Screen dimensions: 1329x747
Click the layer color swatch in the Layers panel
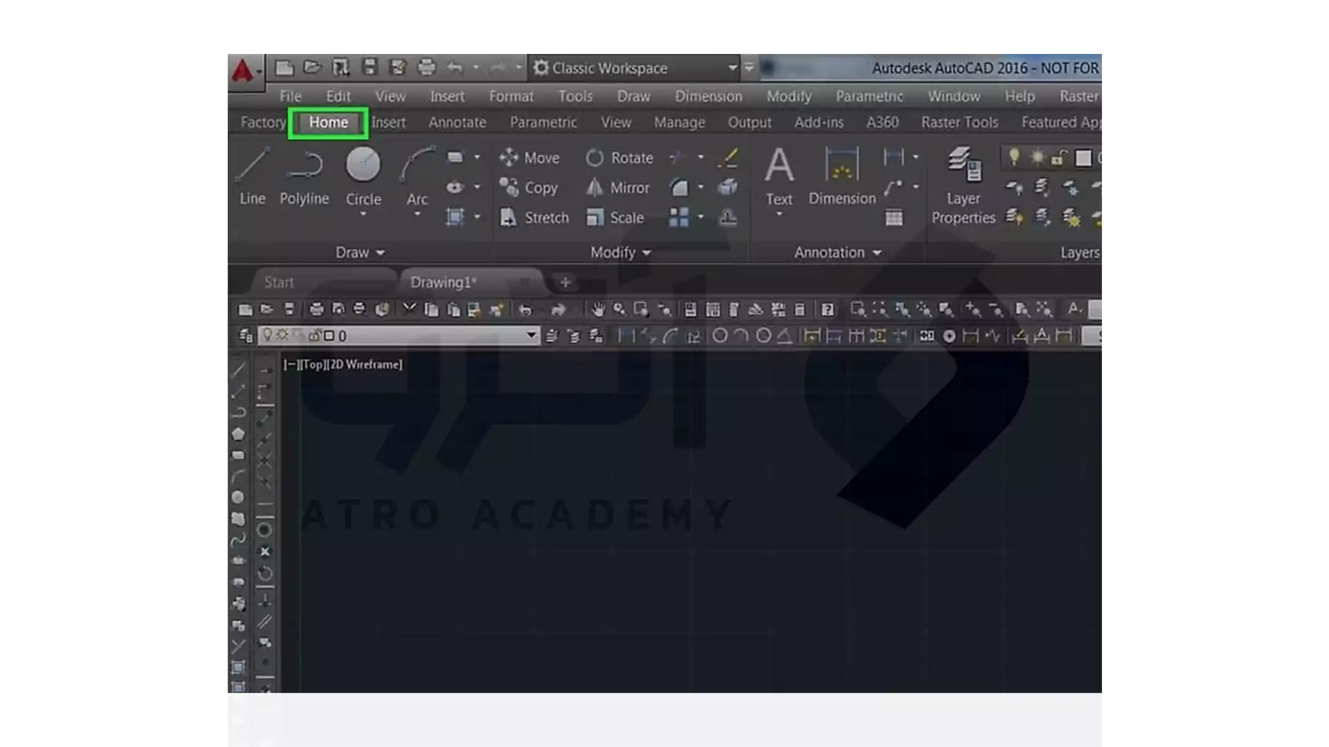(1083, 158)
